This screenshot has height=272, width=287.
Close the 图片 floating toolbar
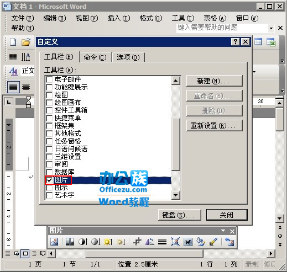[232, 231]
